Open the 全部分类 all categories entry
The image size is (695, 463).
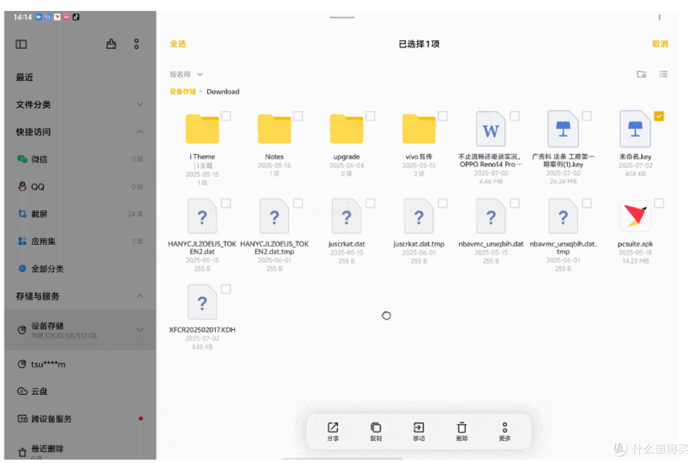pos(80,269)
